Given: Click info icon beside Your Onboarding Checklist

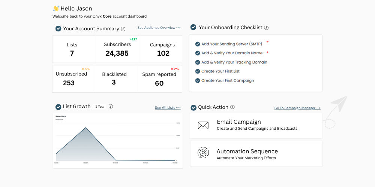Looking at the screenshot, I should click(x=266, y=28).
